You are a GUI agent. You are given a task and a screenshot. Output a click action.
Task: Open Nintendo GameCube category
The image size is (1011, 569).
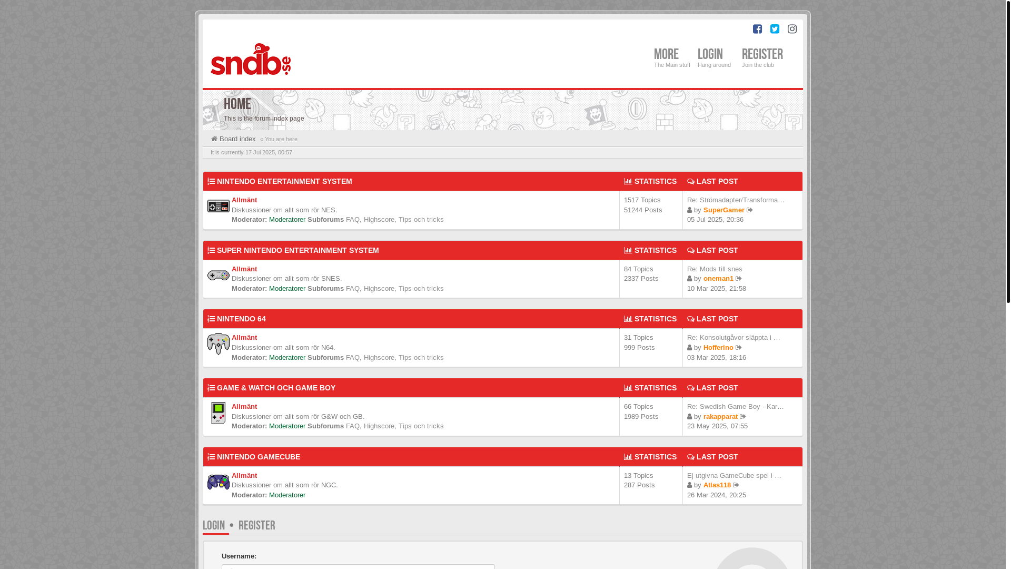click(x=259, y=457)
